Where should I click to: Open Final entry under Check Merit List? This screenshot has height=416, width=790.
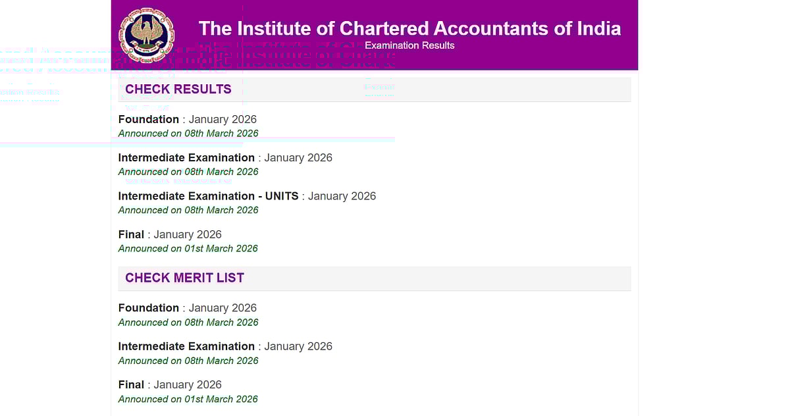(131, 384)
